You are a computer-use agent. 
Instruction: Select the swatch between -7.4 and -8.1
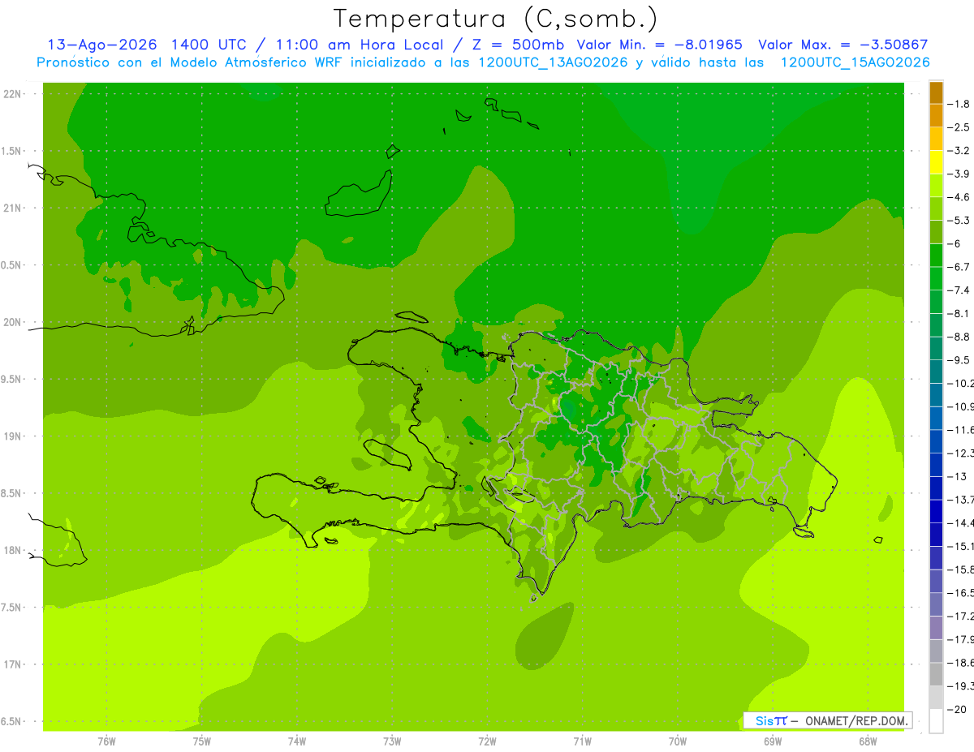[x=936, y=302]
